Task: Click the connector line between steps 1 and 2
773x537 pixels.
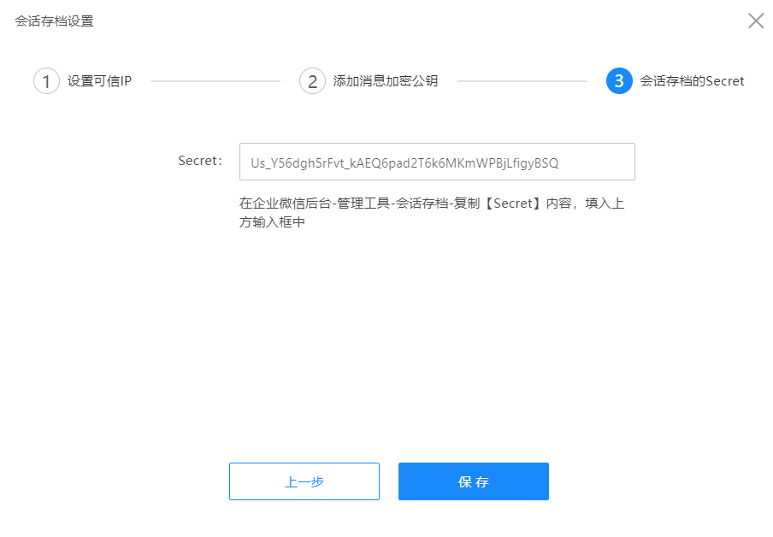Action: click(215, 81)
